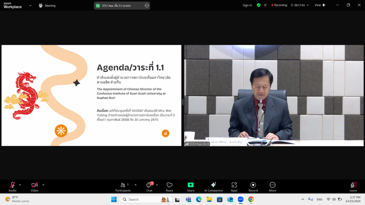Open screen share options ellipsis

pyautogui.click(x=146, y=6)
